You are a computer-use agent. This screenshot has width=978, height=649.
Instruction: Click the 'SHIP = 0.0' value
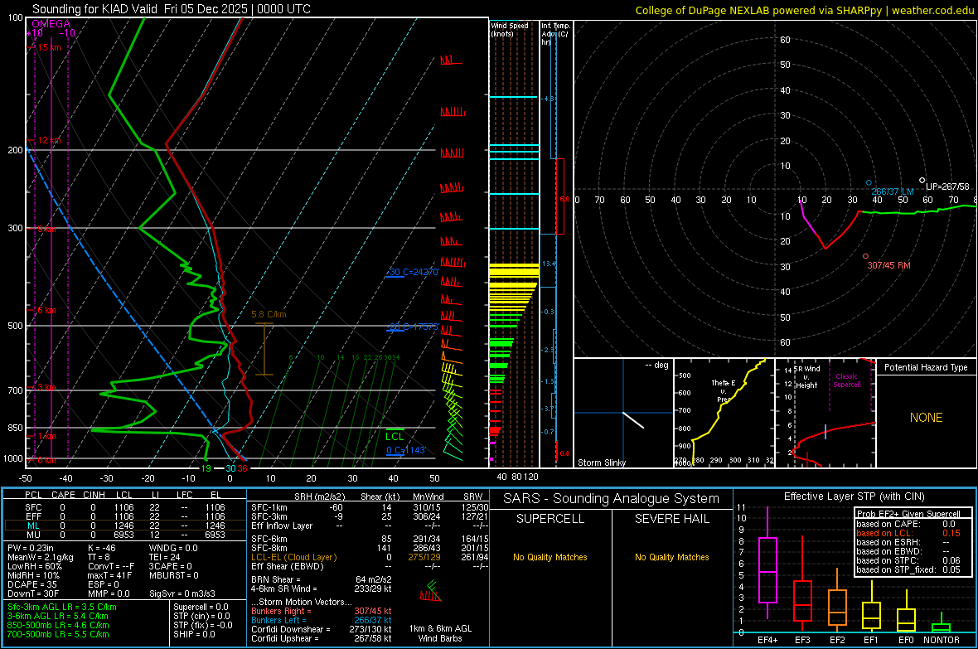point(194,634)
